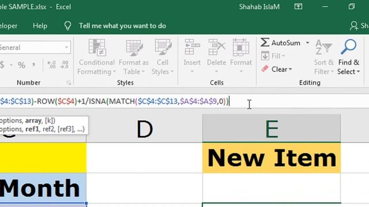Select the yellow cell above Month
The width and height of the screenshot is (369, 207).
pos(43,158)
